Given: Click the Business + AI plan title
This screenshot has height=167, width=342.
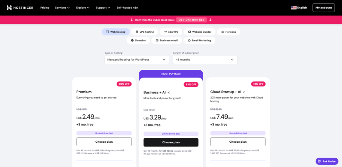Looking at the screenshot, I should pos(155,92).
